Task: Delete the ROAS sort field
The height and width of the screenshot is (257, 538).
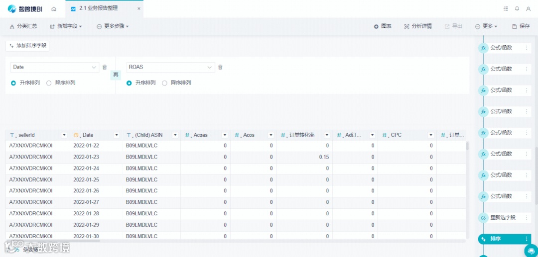Action: [x=220, y=68]
